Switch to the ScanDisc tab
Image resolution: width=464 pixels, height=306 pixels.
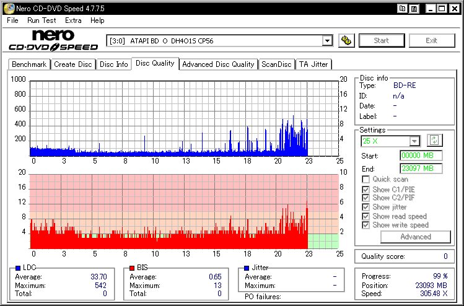[276, 64]
